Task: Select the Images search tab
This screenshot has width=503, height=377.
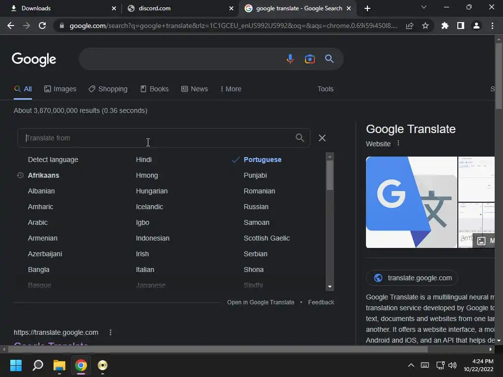Action: coord(60,89)
